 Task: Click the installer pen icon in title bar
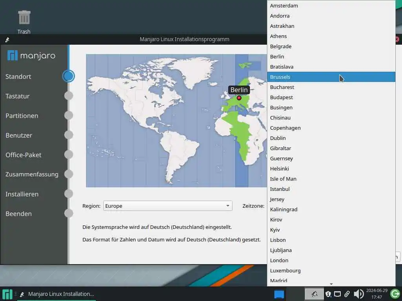7,40
